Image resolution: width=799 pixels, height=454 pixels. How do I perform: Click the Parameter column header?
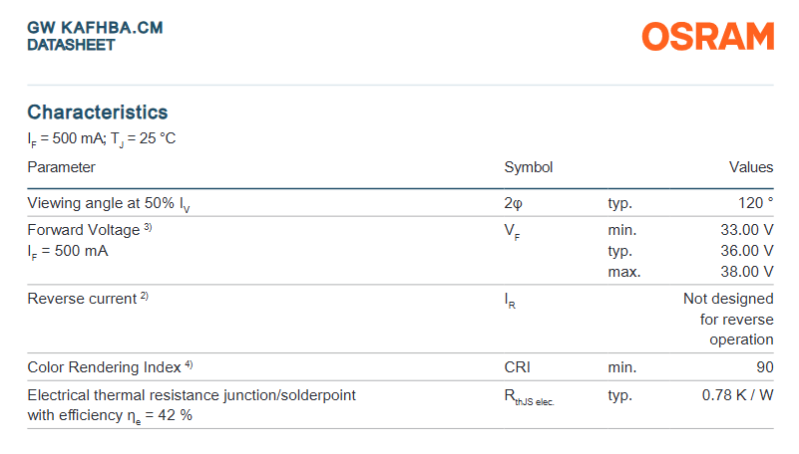click(61, 167)
